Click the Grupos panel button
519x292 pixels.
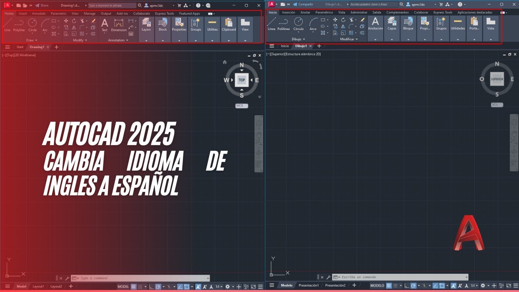[441, 25]
